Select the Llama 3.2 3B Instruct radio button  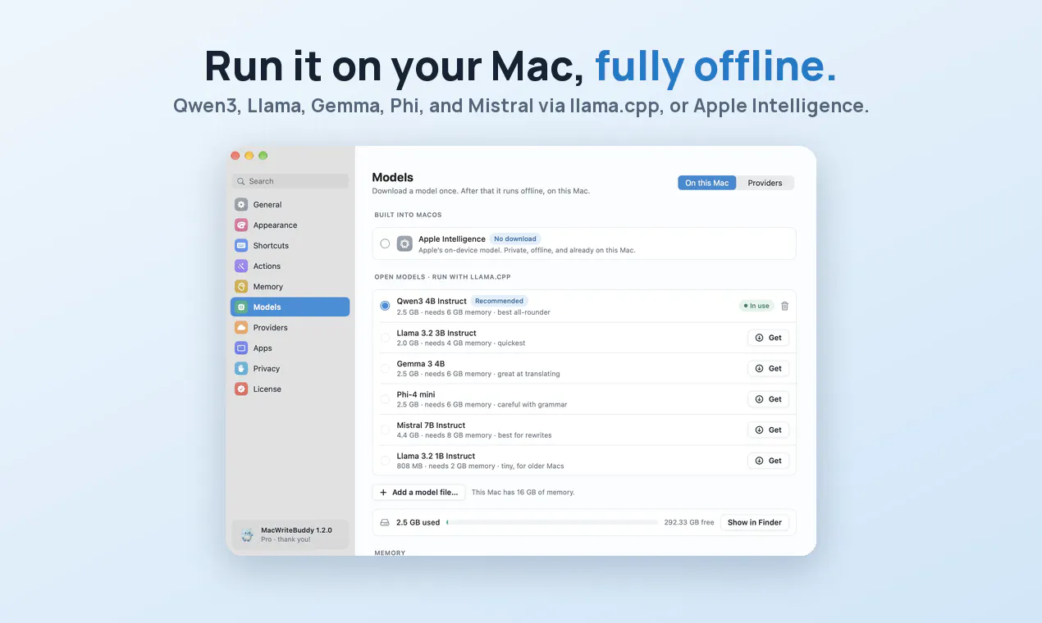tap(385, 338)
